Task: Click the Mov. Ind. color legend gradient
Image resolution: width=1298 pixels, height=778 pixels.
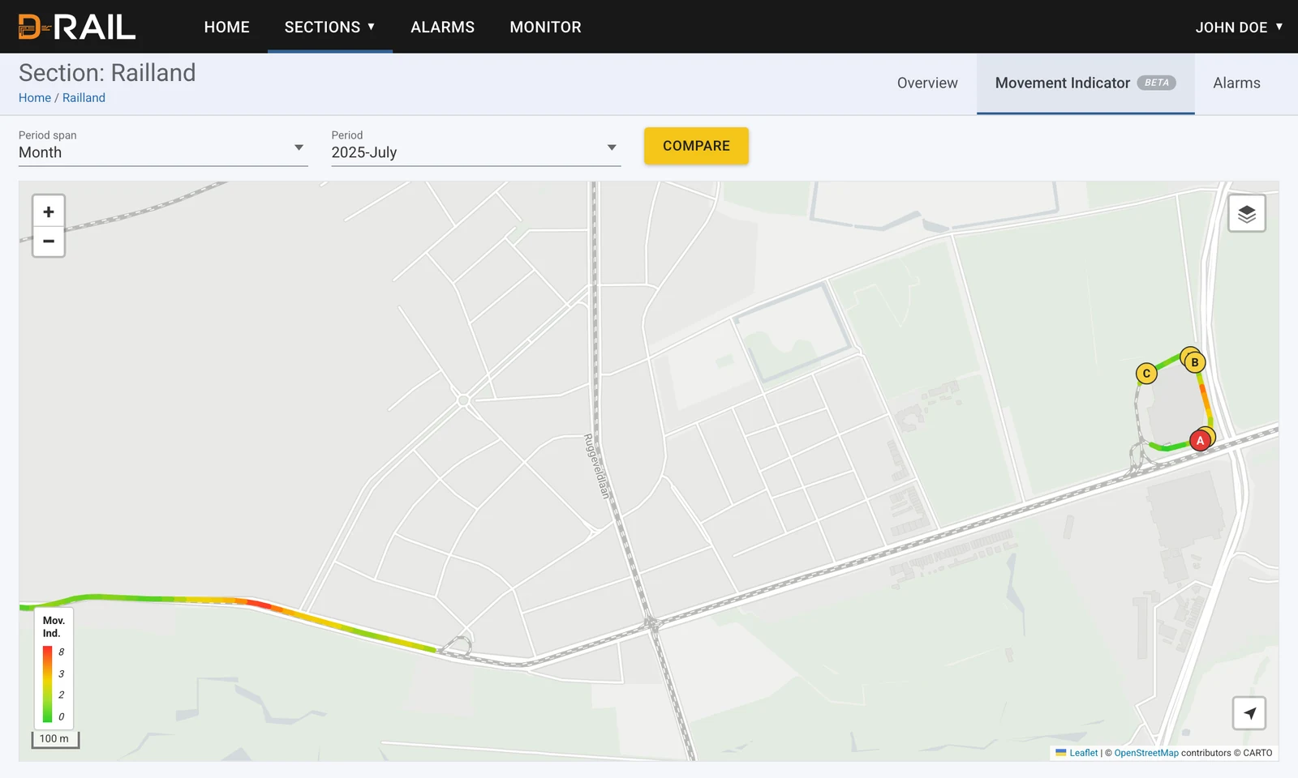Action: tap(47, 684)
